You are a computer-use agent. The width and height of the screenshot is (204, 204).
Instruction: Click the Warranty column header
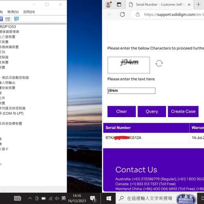[197, 128]
